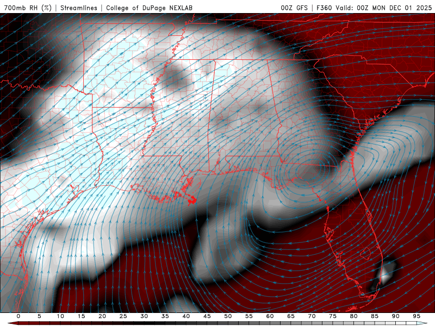Pick the colorbar value "30"

click(x=144, y=316)
